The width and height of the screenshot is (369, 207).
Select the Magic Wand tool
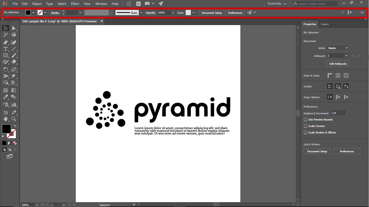pyautogui.click(x=5, y=35)
